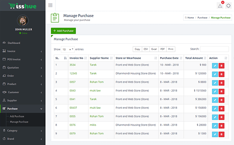Open Dashboard in the sidebar

pyautogui.click(x=23, y=43)
